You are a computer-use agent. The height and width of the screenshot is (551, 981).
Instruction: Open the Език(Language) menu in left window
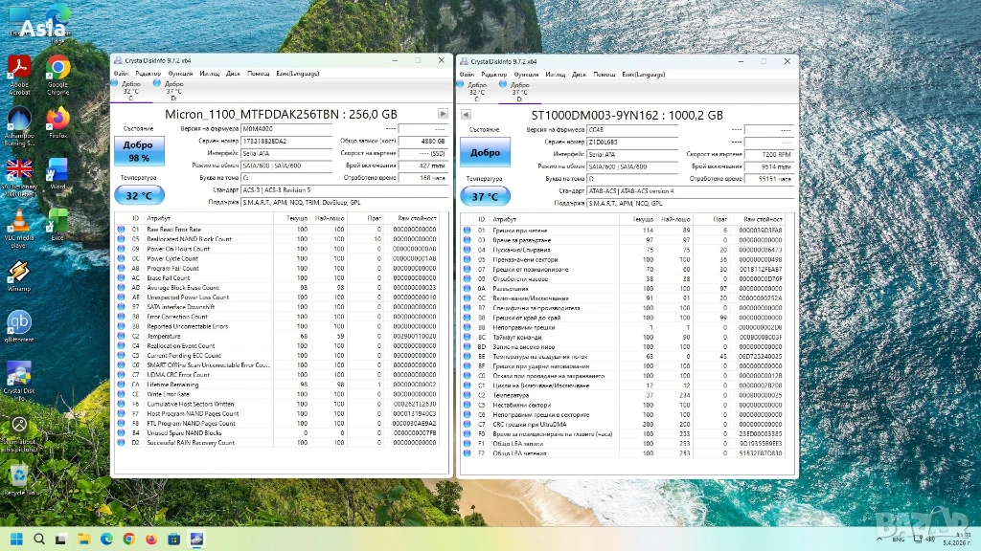click(x=296, y=74)
